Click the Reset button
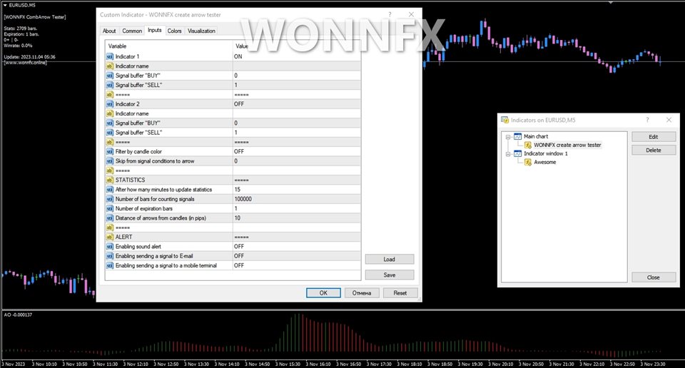Image resolution: width=685 pixels, height=368 pixels. 400,293
